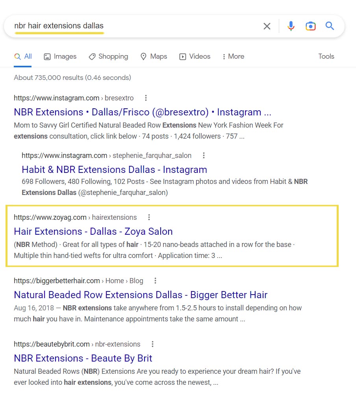
Task: Expand the More search categories menu
Action: point(233,56)
